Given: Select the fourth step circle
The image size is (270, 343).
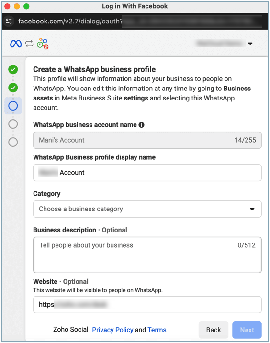Looking at the screenshot, I should 13,124.
